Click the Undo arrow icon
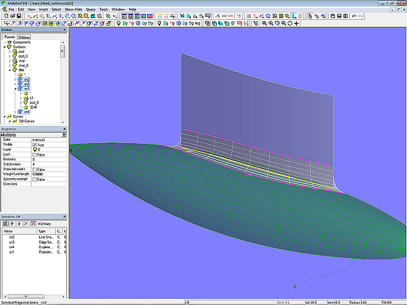 tap(354, 16)
